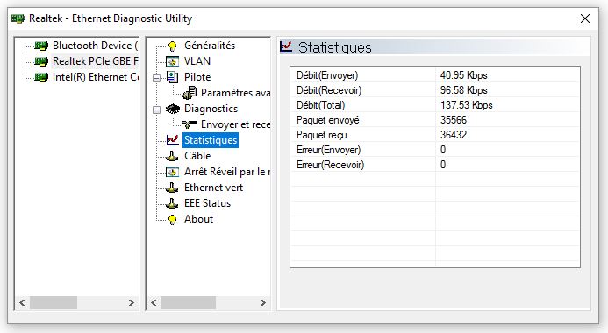Click the EEE Status icon
Viewport: 608px width, 333px height.
point(172,203)
